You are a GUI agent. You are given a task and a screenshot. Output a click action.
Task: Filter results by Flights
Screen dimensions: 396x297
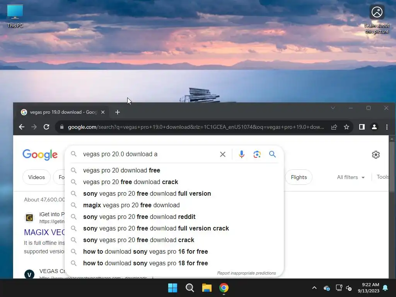point(299,177)
